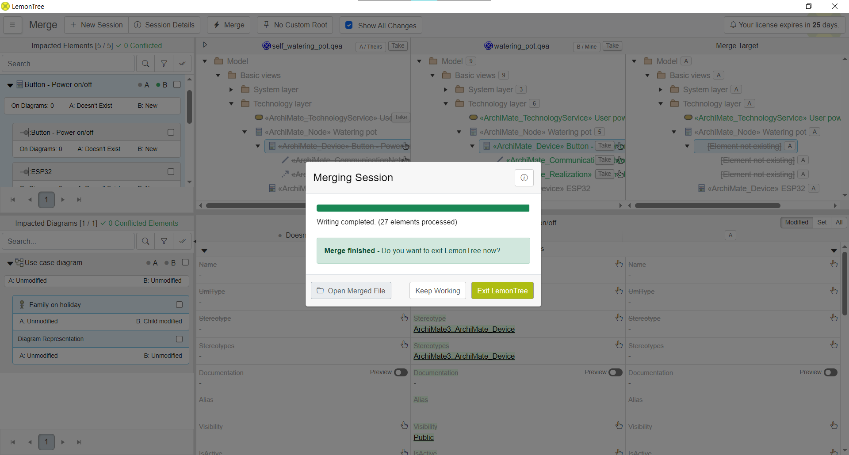This screenshot has width=849, height=455.
Task: Open the properties dropdown arrow at far right
Action: tap(834, 250)
